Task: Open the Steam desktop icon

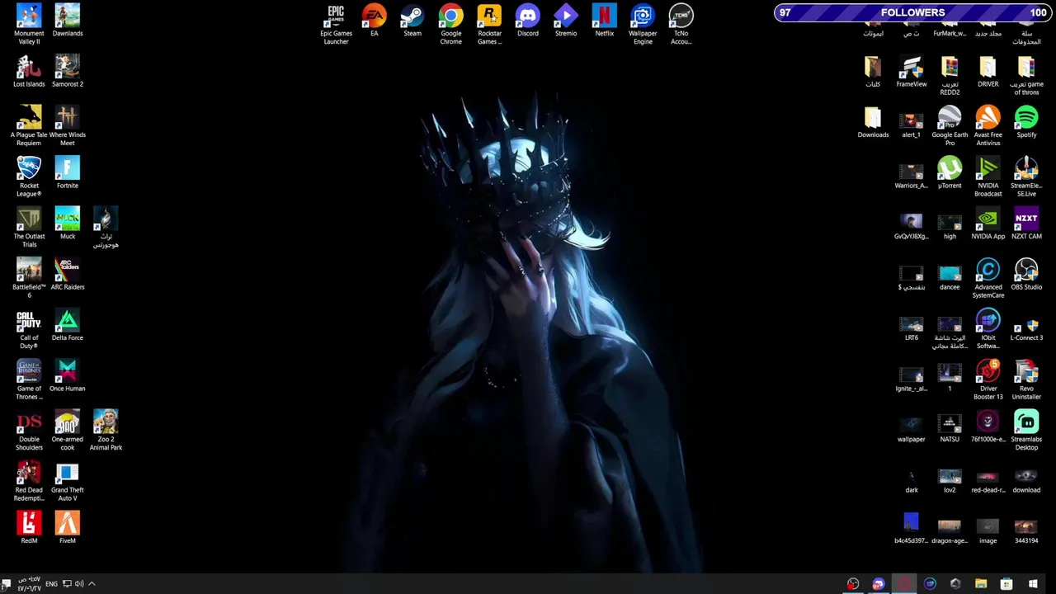Action: [412, 21]
